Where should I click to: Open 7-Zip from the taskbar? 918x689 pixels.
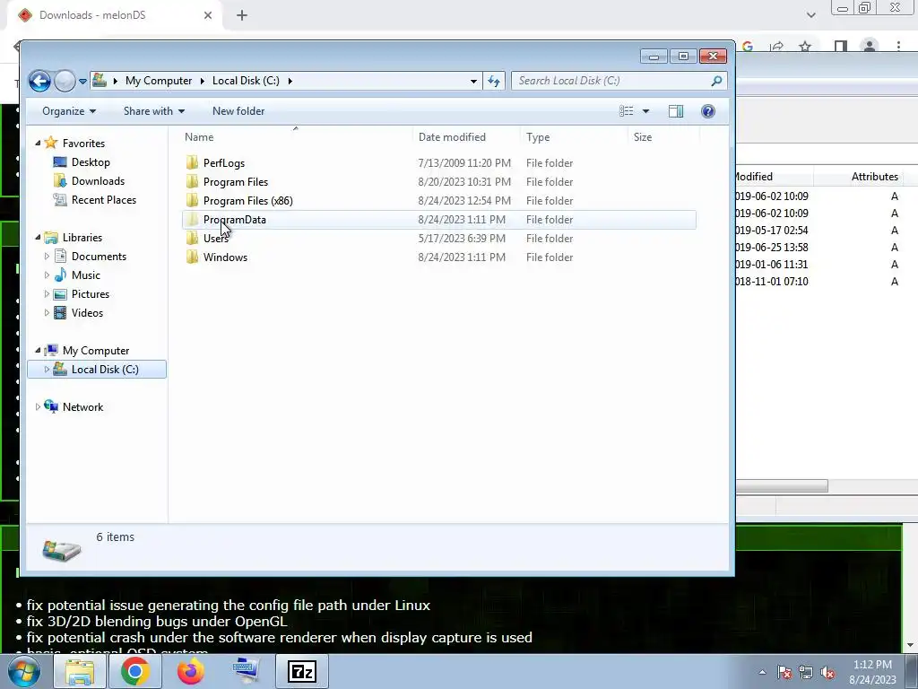(x=302, y=671)
